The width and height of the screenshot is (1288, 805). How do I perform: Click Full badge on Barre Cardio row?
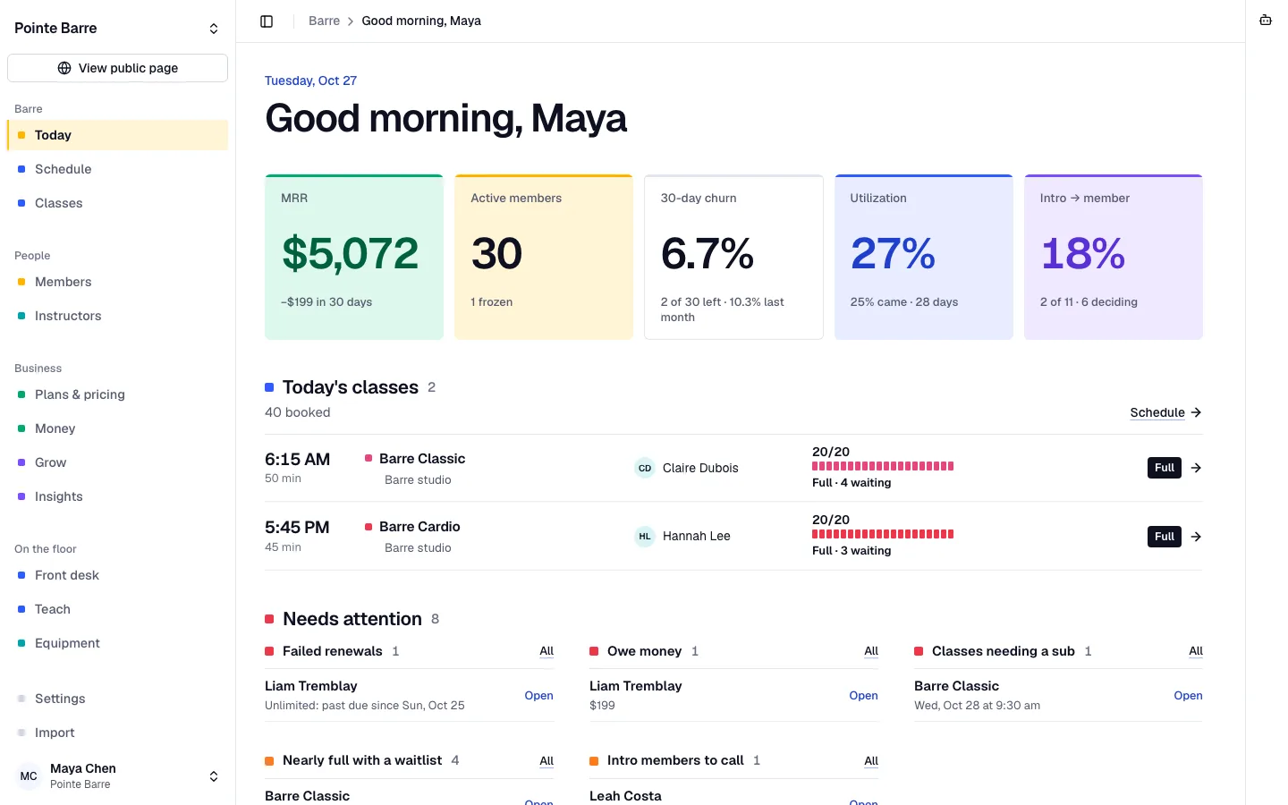pos(1165,537)
